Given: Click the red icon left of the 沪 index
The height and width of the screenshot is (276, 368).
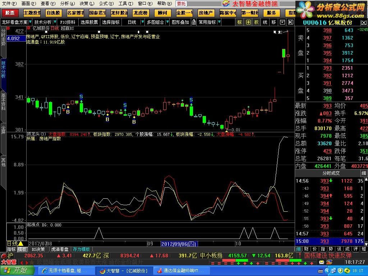Looking at the screenshot, I should [3, 256].
